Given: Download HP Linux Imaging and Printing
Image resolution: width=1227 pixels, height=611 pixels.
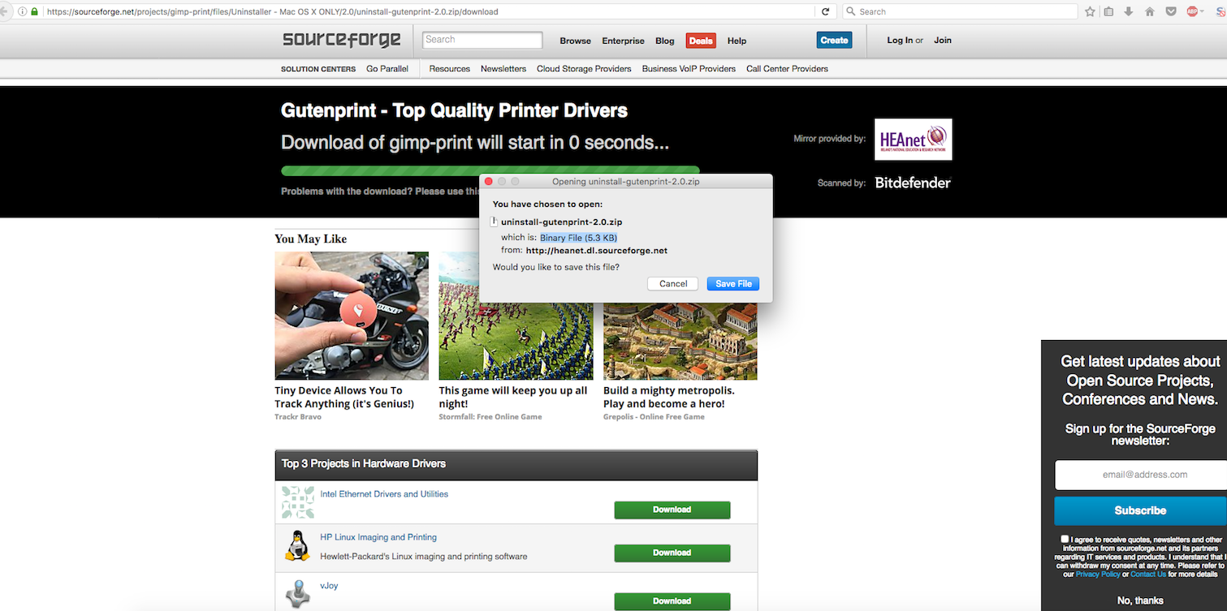Looking at the screenshot, I should click(672, 553).
